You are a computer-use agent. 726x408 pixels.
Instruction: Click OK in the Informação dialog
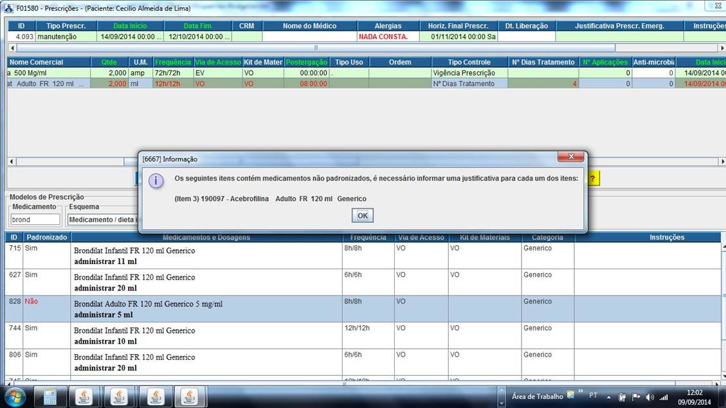tap(362, 216)
